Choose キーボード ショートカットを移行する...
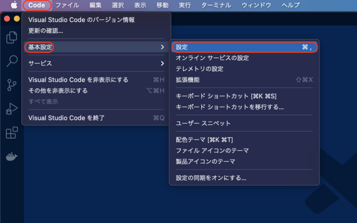357x223 pixels. point(244,107)
